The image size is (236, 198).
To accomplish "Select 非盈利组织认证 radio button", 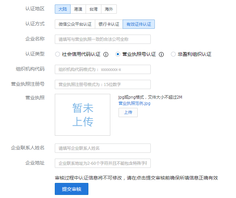I will (173, 54).
